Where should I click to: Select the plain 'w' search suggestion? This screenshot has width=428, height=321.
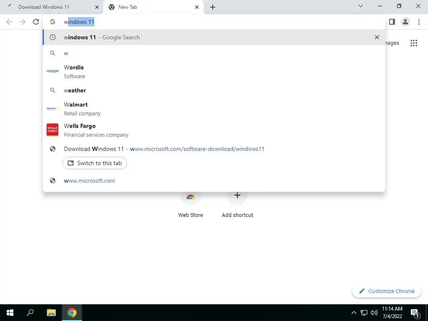pos(214,53)
